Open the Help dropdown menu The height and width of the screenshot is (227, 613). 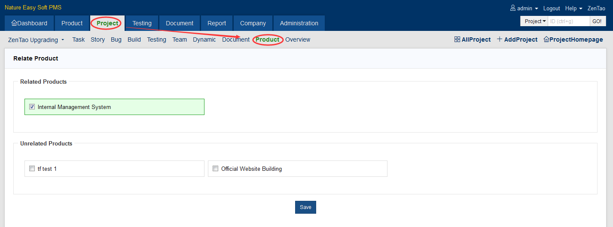[573, 8]
